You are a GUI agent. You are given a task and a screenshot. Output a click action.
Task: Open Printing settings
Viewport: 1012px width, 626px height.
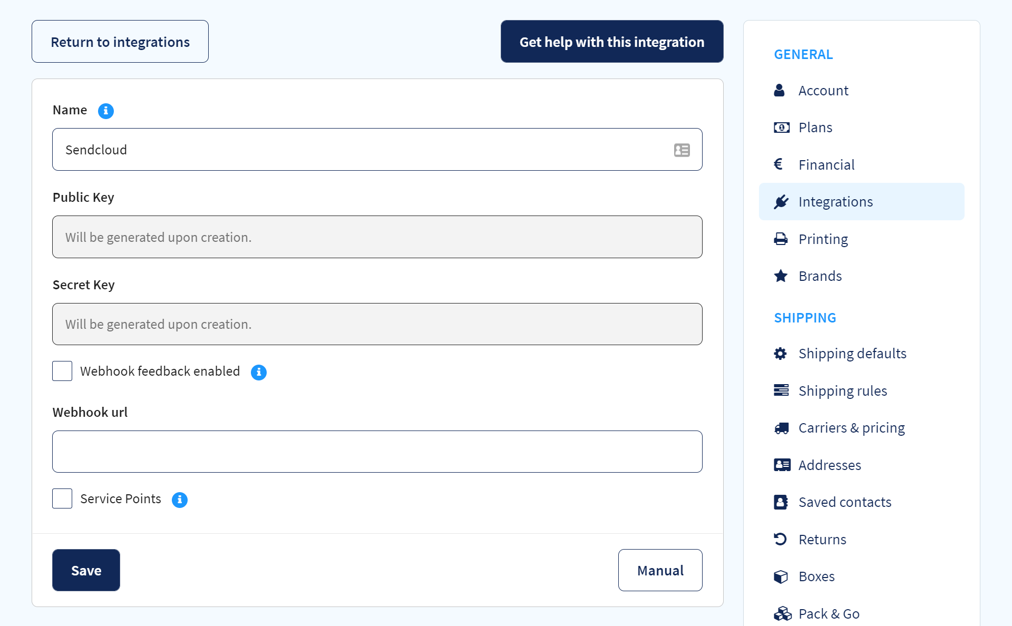coord(861,239)
